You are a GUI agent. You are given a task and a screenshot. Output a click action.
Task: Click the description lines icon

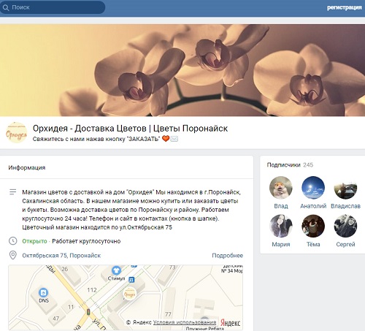coord(12,192)
